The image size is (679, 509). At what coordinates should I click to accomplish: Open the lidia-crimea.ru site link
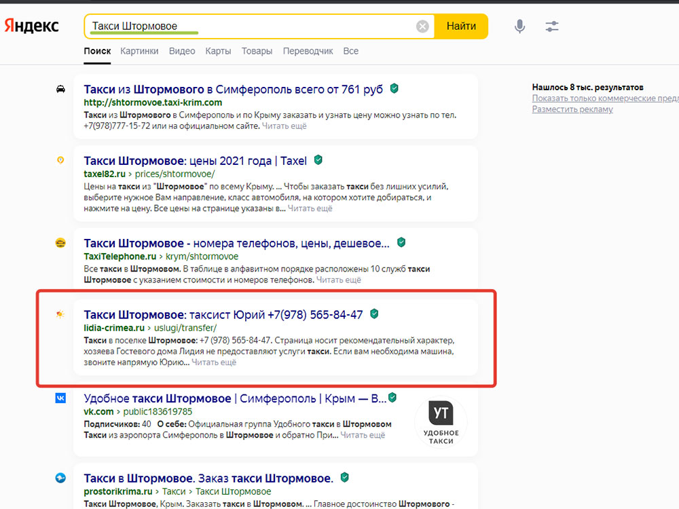click(x=114, y=328)
